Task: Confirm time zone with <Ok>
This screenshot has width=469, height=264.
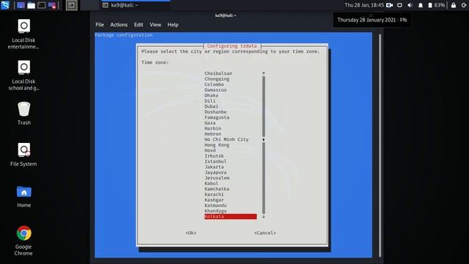Action: (191, 232)
